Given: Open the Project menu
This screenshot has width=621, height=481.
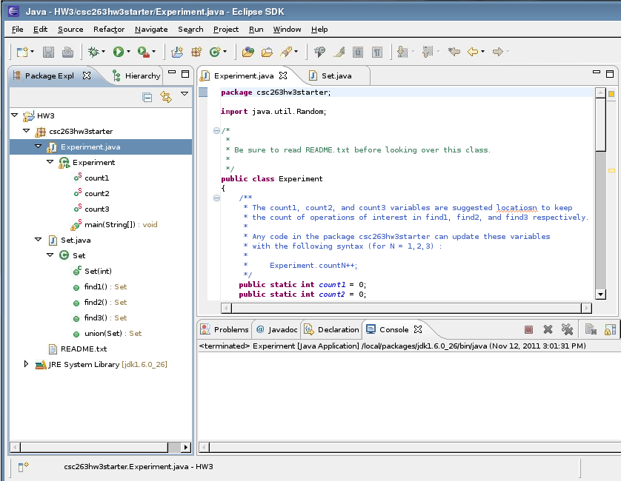Looking at the screenshot, I should click(x=226, y=30).
